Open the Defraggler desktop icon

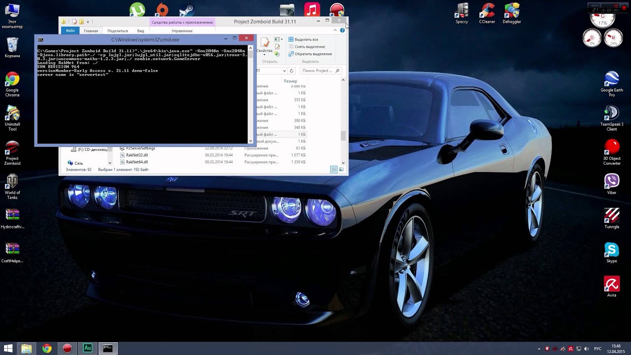512,13
